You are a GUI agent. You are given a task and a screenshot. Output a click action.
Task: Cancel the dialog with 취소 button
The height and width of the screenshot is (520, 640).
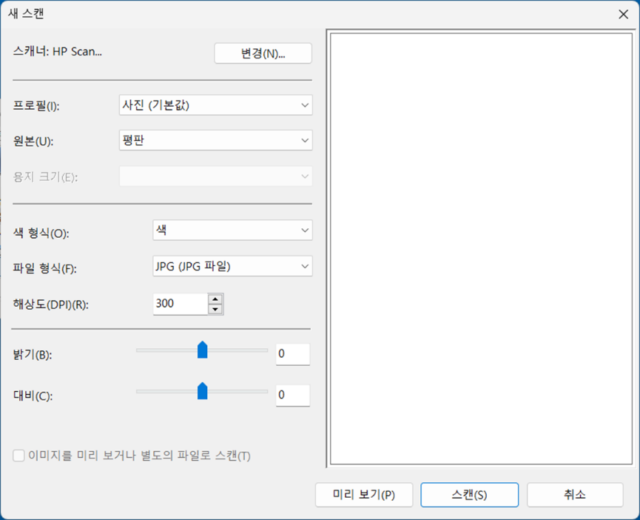(x=575, y=495)
